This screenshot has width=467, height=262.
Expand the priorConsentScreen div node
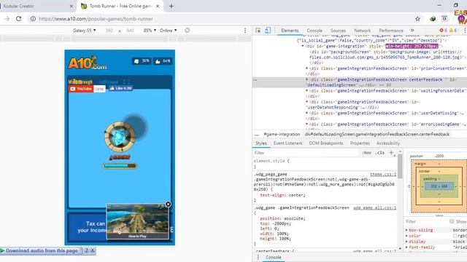tap(306, 68)
